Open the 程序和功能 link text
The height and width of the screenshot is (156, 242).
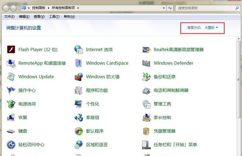pos(97,90)
